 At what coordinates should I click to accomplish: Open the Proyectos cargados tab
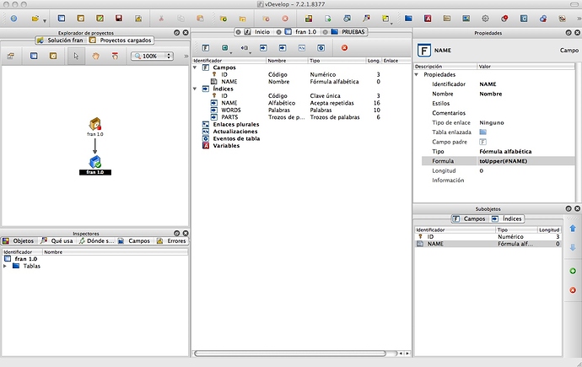click(121, 40)
